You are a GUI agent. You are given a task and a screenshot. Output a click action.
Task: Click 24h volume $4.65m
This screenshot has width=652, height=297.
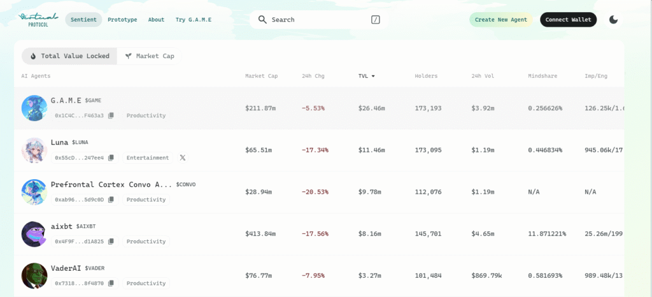coord(483,234)
